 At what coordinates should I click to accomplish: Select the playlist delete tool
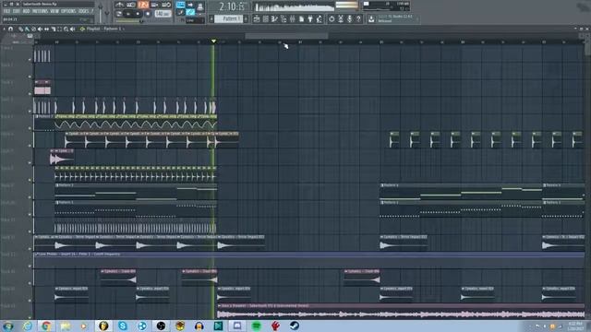pyautogui.click(x=33, y=29)
